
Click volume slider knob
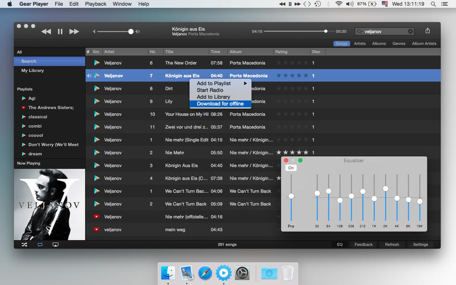coord(131,31)
